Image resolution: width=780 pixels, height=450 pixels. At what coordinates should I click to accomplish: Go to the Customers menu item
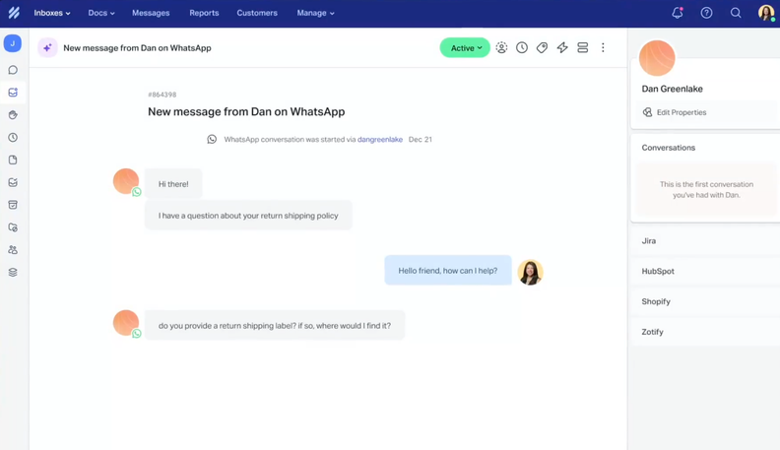point(257,13)
